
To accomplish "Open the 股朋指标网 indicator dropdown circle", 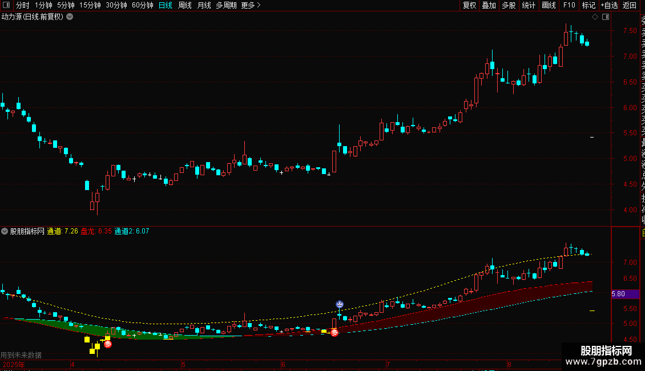I will coord(5,231).
